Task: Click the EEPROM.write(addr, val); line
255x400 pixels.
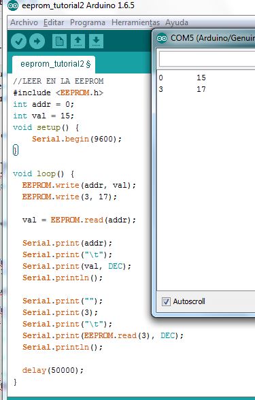Action: (79, 185)
